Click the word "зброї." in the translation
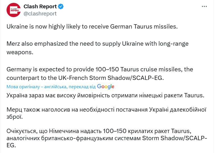Image resolution: width=221 pixels, height=153 pixels. (x=13, y=116)
